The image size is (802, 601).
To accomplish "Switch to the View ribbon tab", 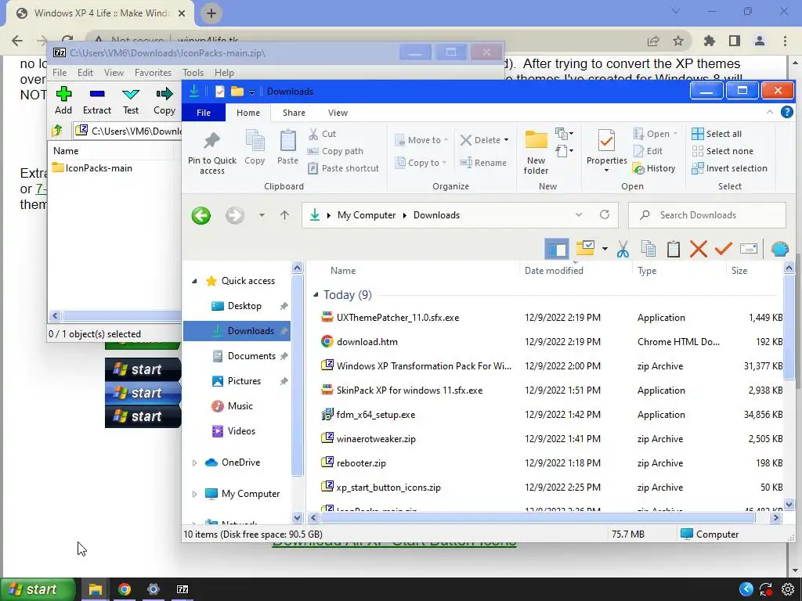I will [338, 113].
